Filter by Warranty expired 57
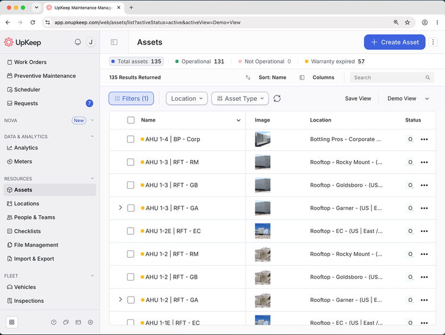 [x=335, y=62]
